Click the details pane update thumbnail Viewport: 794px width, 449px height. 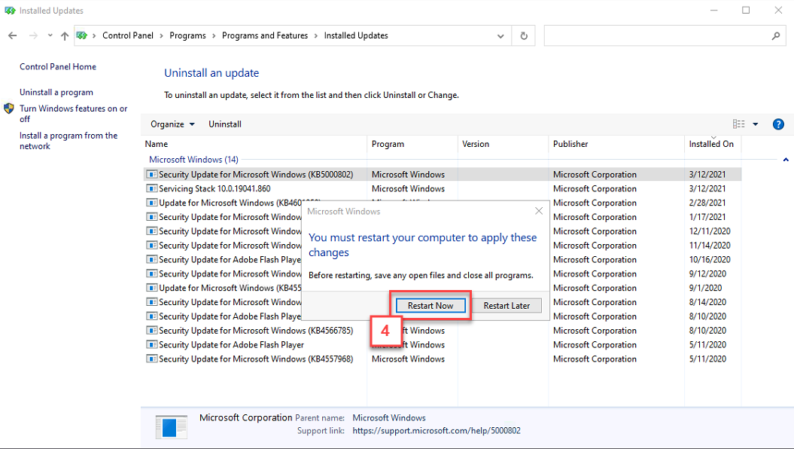click(x=171, y=426)
